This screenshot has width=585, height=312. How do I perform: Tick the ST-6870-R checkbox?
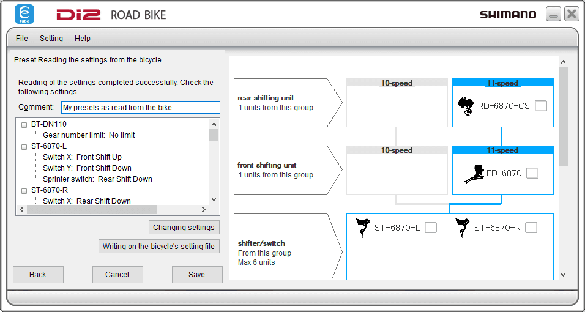click(531, 228)
